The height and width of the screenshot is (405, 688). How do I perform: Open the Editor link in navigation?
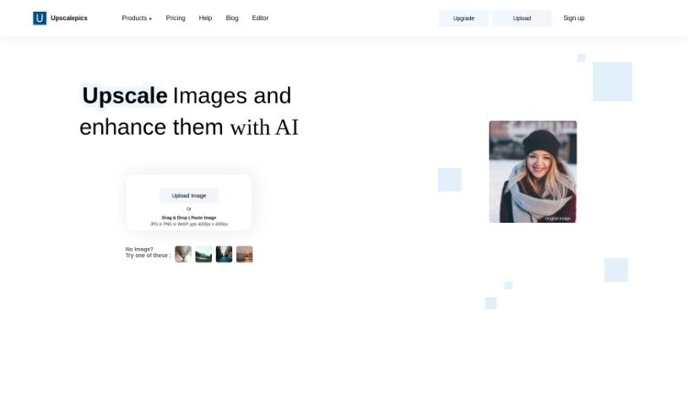[260, 18]
